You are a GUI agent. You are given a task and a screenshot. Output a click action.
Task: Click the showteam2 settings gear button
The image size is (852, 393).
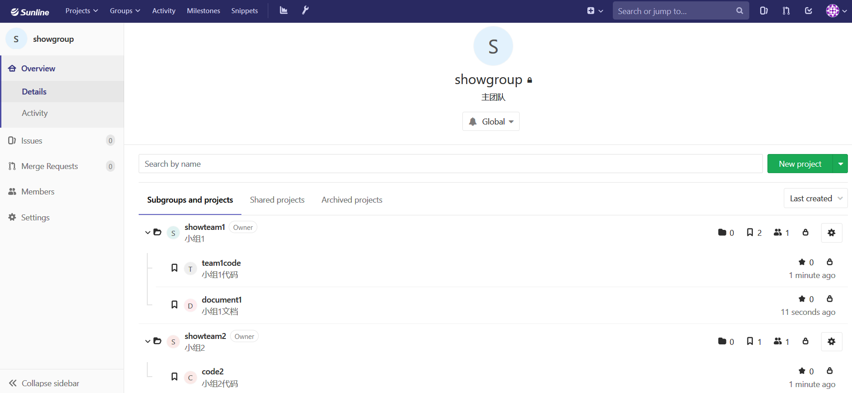pos(832,342)
